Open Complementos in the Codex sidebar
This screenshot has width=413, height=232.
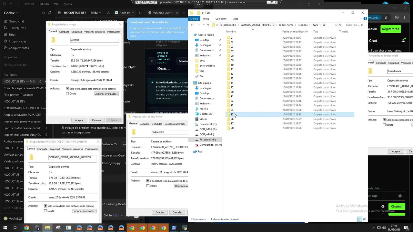click(x=19, y=48)
